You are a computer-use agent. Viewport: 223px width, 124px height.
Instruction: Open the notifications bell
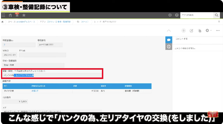[17, 15]
